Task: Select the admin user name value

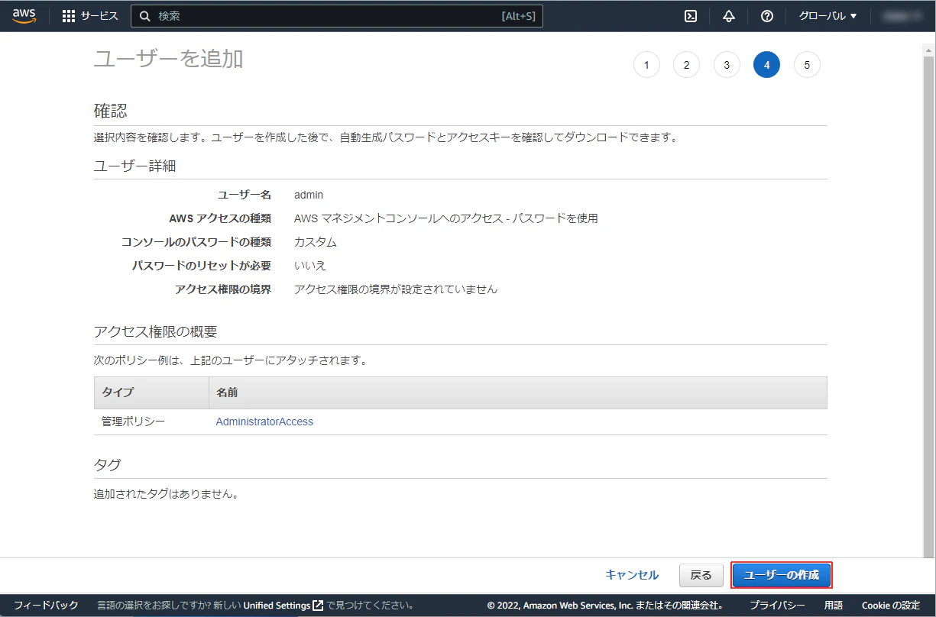Action: (309, 195)
